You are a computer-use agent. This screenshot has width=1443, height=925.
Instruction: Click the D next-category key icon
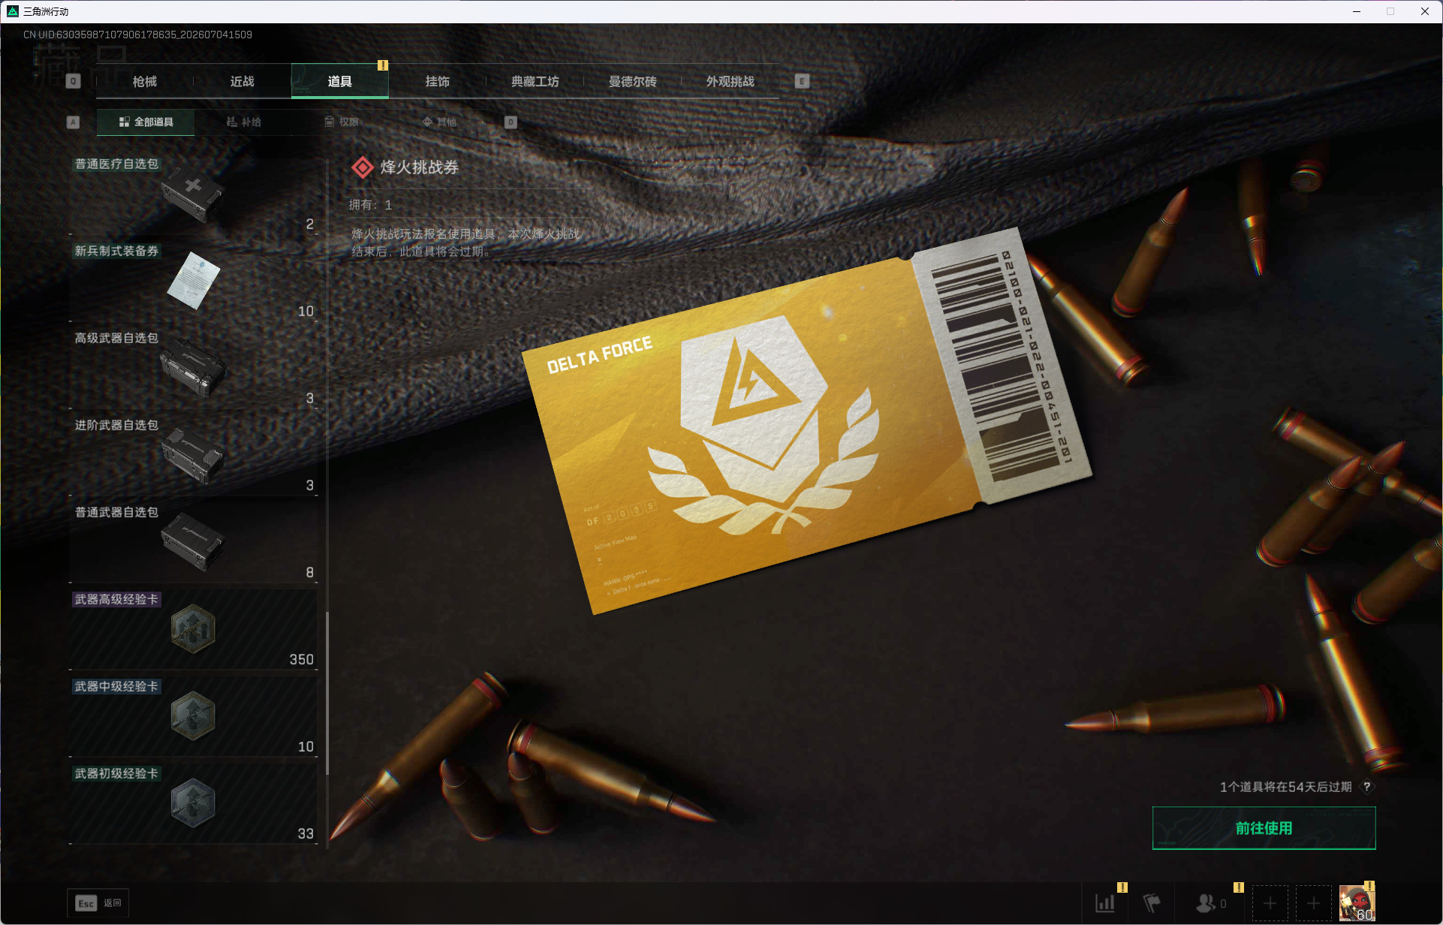click(511, 122)
